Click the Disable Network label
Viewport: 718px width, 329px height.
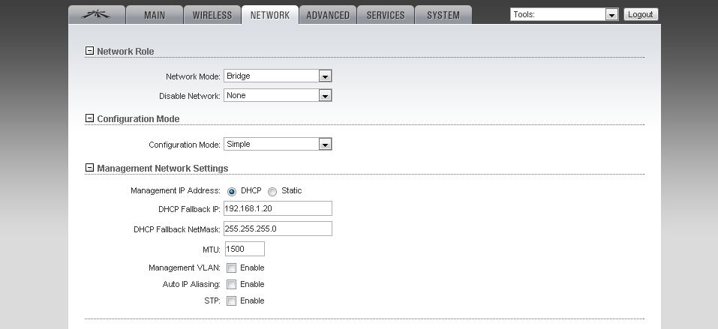190,96
